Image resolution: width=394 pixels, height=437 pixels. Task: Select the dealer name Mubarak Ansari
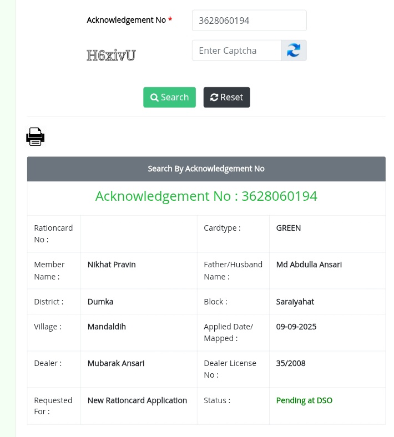tap(116, 363)
